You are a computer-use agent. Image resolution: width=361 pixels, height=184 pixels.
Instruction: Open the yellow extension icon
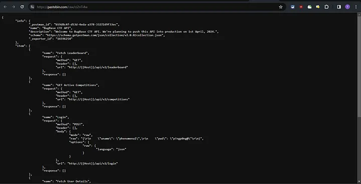[x=318, y=7]
